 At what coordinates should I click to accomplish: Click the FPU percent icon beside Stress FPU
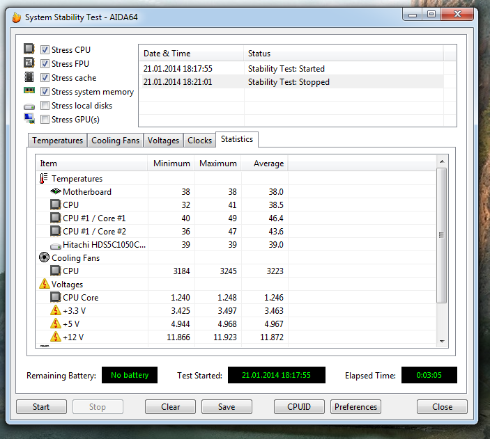pos(29,63)
